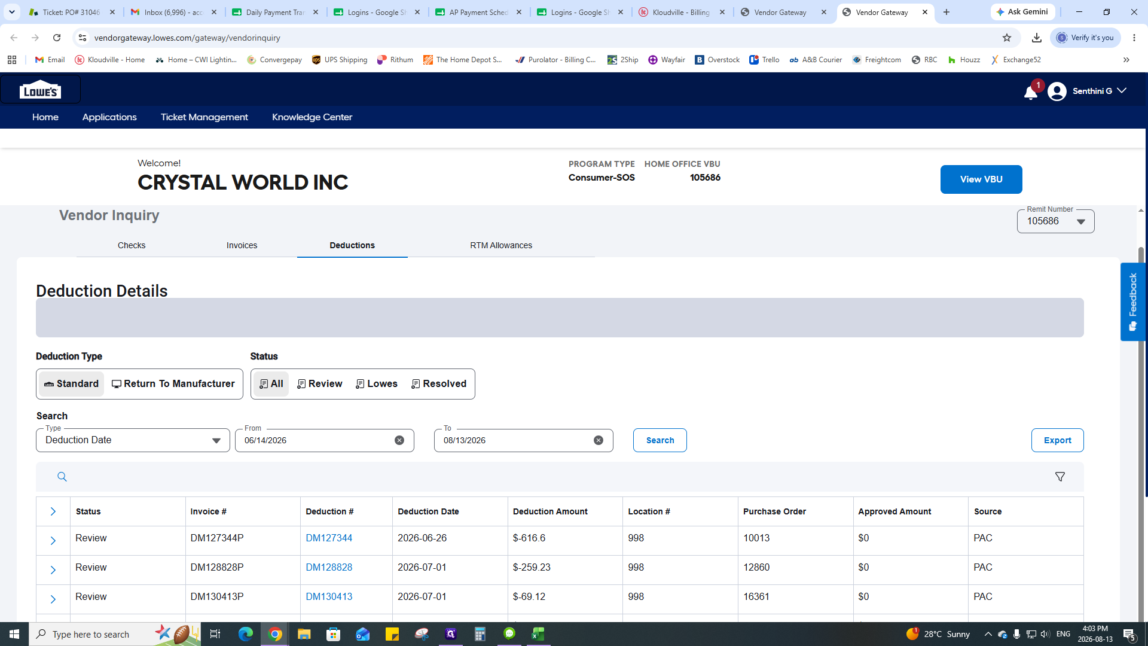Select Return To Manufacturer deduction type

[173, 384]
